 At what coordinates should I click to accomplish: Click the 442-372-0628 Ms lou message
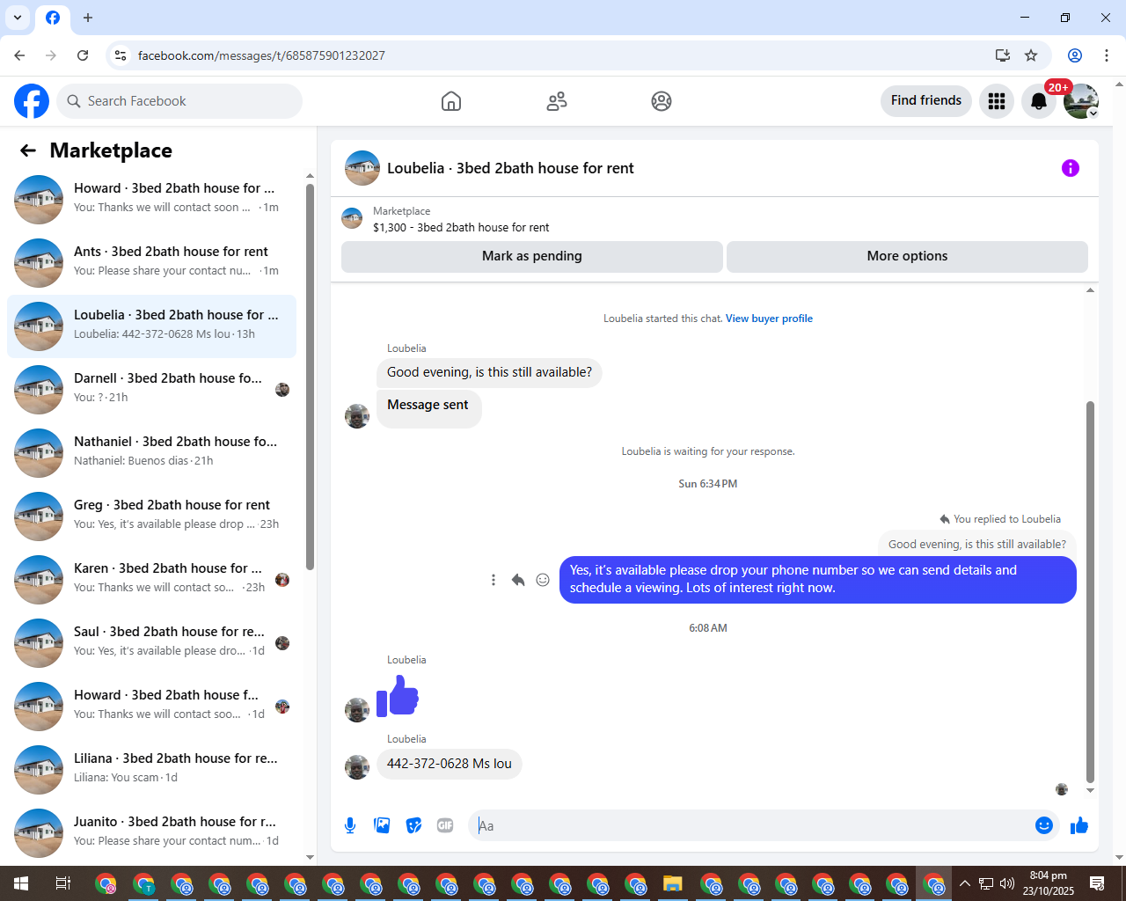pyautogui.click(x=450, y=764)
